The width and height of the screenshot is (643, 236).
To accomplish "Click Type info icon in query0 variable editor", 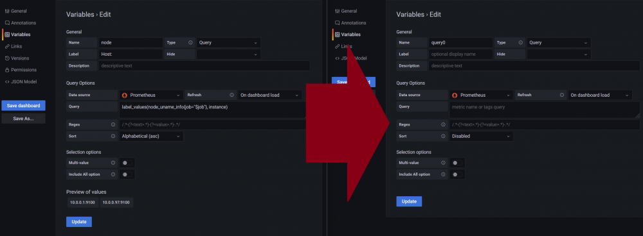I will (x=520, y=42).
